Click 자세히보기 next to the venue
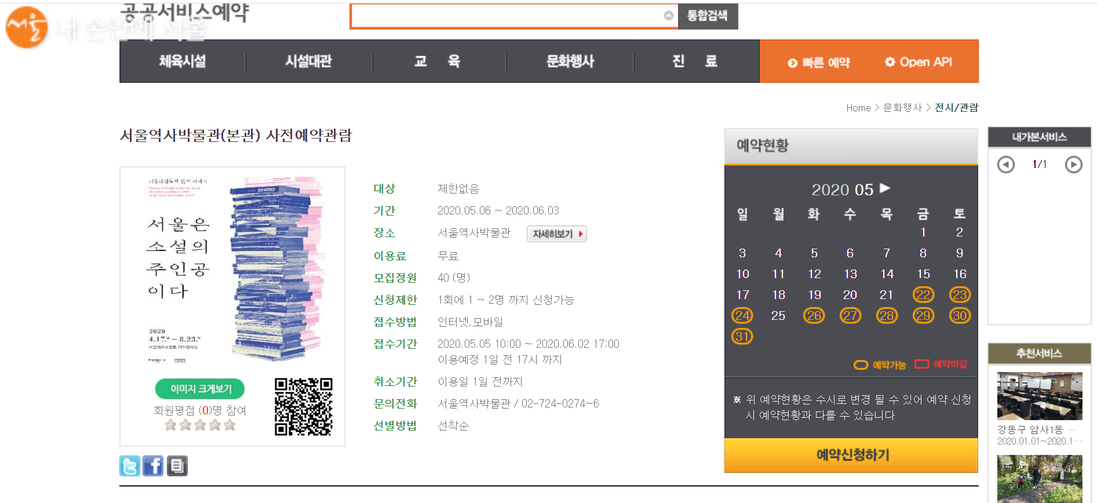Screen dimensions: 1097x503 point(557,234)
